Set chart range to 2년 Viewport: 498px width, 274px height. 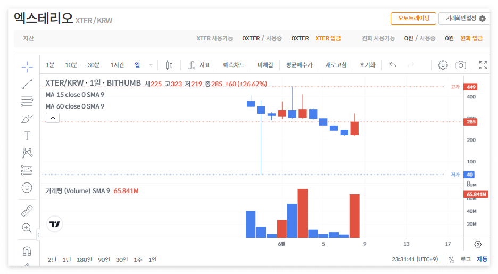[52, 260]
